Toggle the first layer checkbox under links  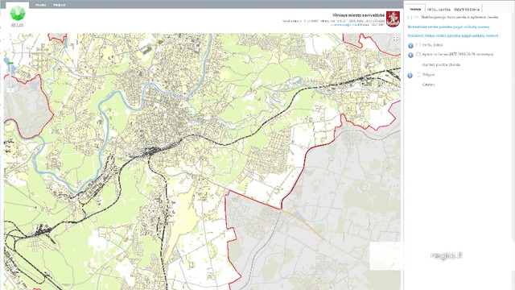point(418,45)
